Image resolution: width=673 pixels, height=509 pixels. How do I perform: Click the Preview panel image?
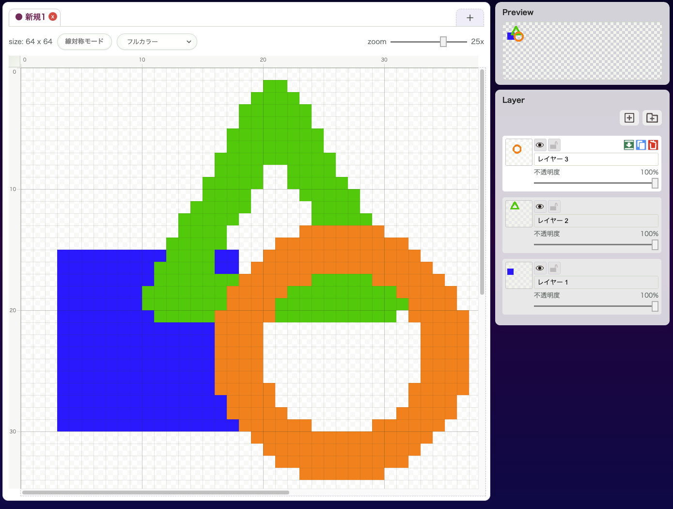[582, 50]
